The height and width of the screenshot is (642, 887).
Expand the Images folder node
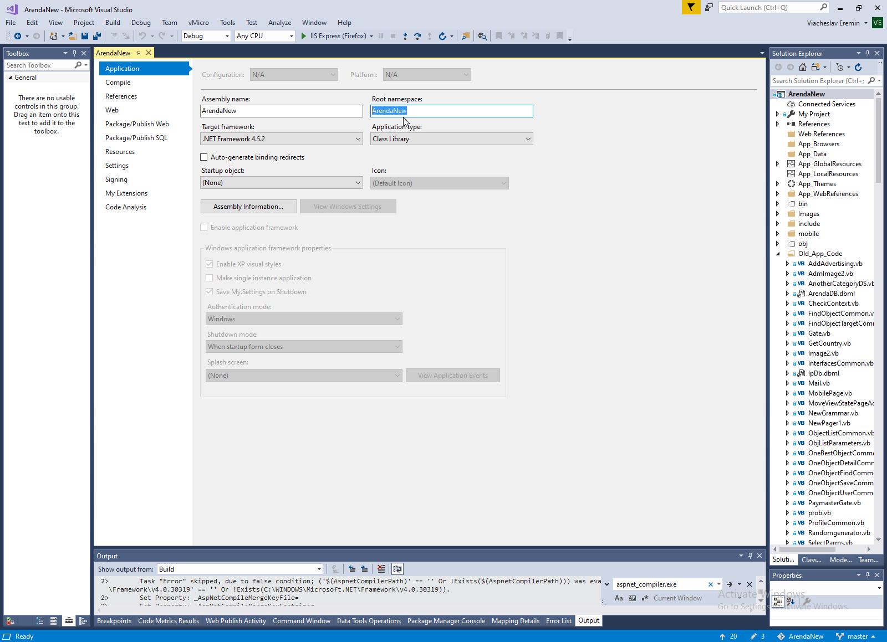[x=778, y=214]
